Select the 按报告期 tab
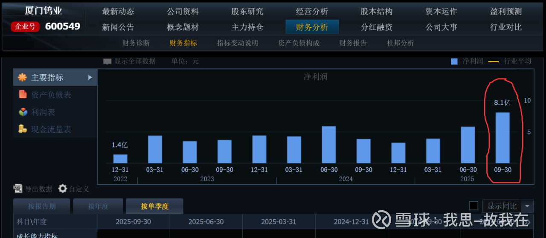 tap(42, 206)
